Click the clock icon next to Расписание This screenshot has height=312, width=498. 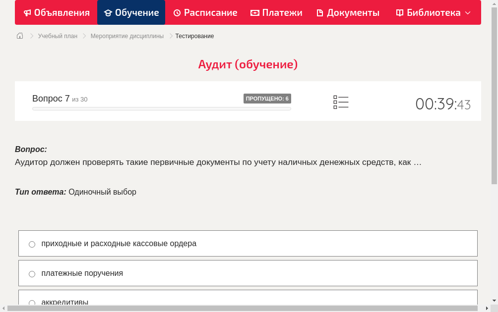click(177, 12)
